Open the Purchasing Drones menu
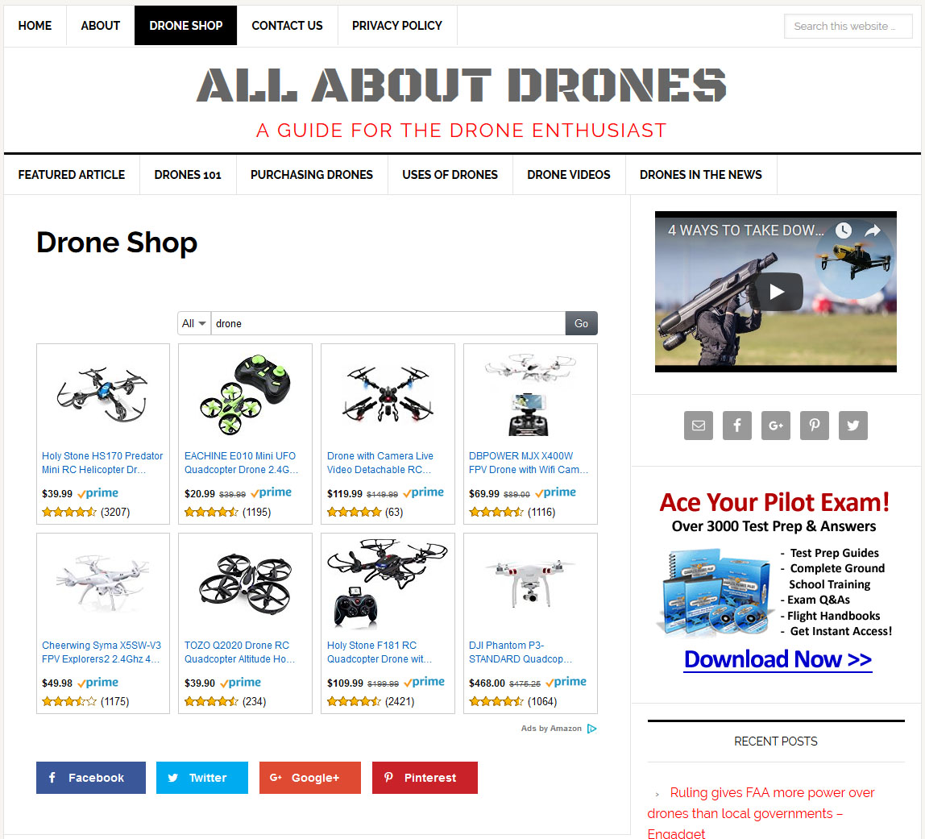 pyautogui.click(x=312, y=175)
